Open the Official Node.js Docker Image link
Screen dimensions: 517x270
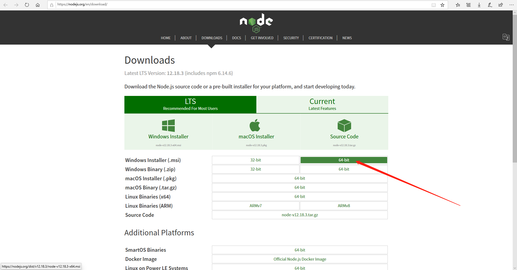click(x=299, y=259)
